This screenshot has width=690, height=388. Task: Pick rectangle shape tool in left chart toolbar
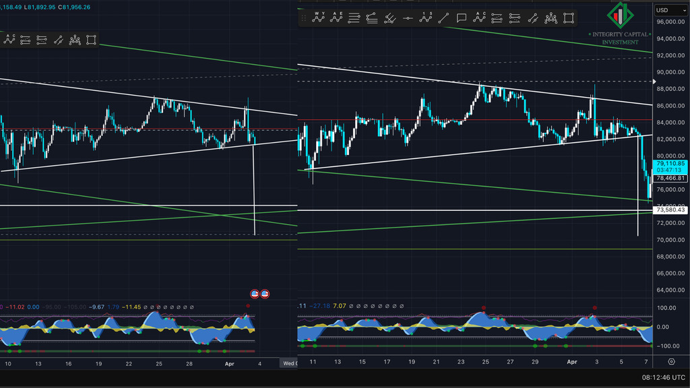click(x=91, y=40)
